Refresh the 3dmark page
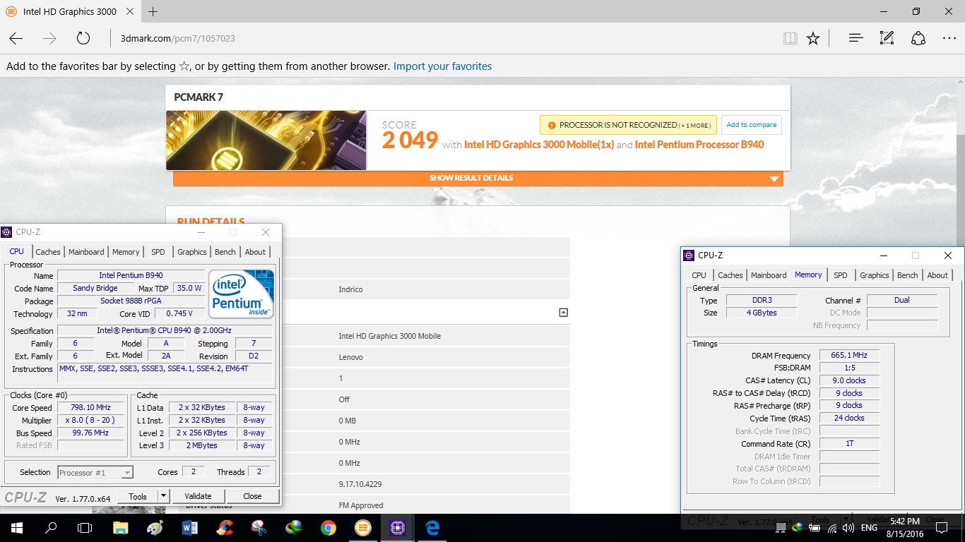The width and height of the screenshot is (965, 542). (83, 38)
